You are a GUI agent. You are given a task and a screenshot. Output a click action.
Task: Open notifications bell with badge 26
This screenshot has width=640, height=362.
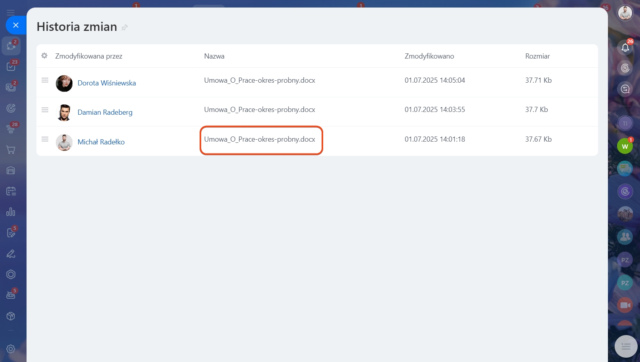(x=625, y=47)
